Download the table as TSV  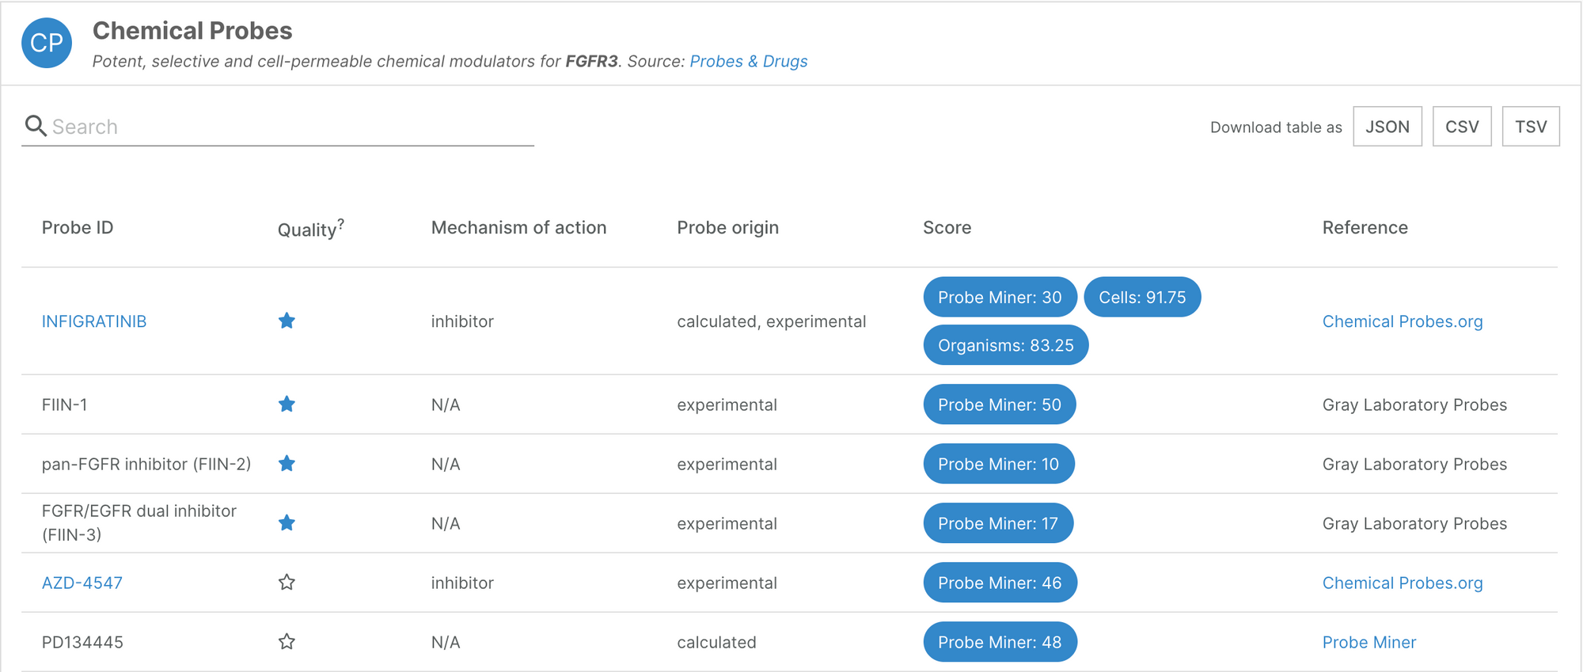[x=1530, y=127]
